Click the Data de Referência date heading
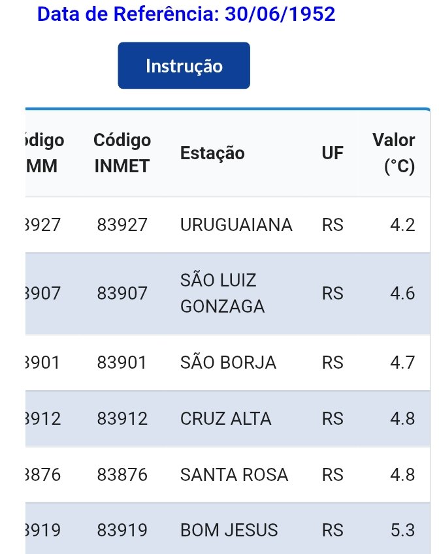 [x=186, y=14]
